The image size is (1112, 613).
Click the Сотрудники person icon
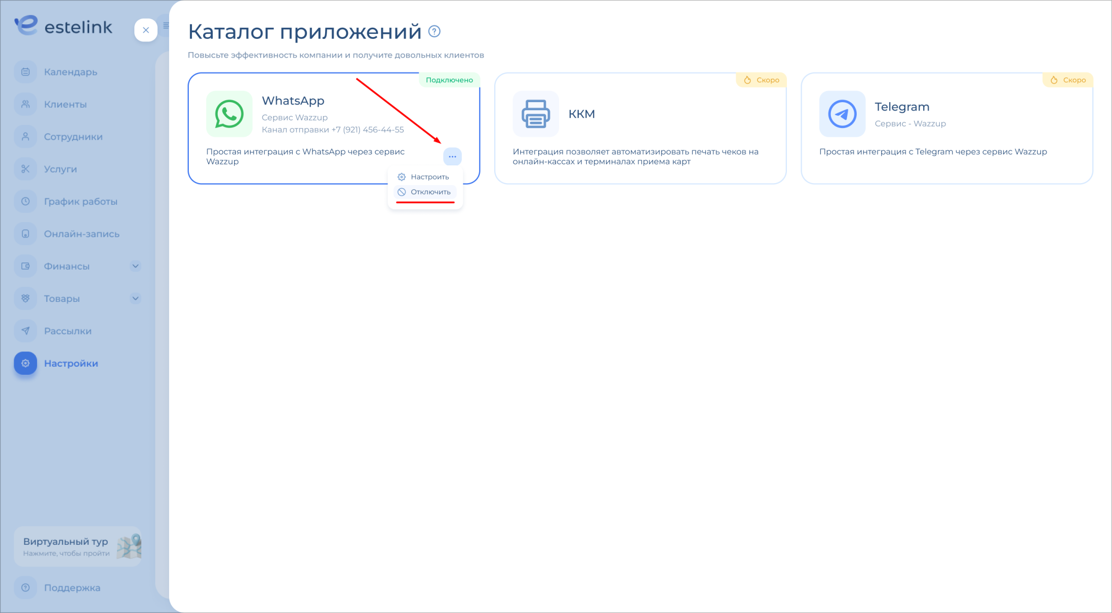[25, 137]
